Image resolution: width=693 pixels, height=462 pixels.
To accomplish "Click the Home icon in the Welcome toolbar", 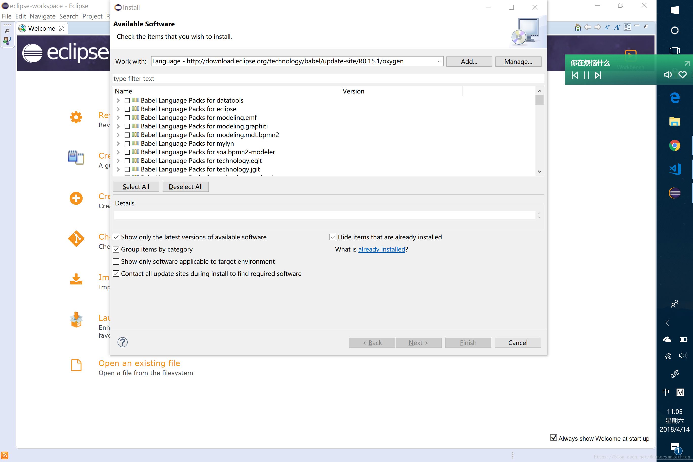I will [x=578, y=27].
